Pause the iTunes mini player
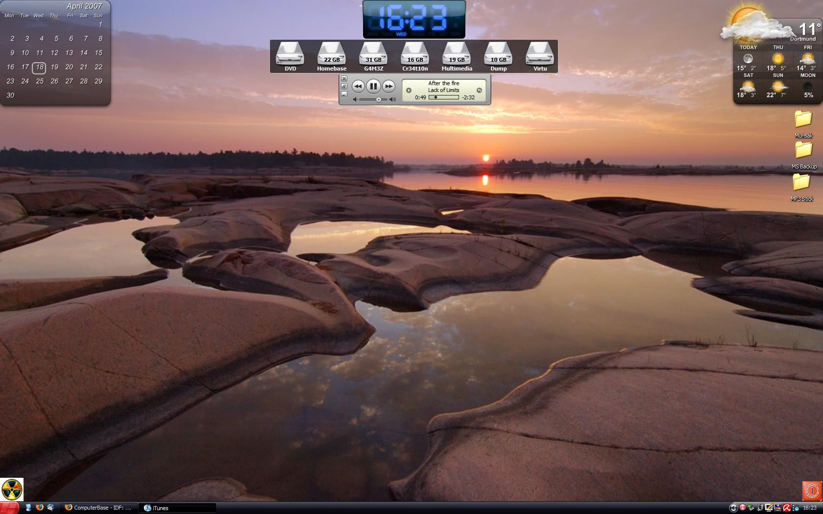Screen dimensions: 823x514 [373, 86]
